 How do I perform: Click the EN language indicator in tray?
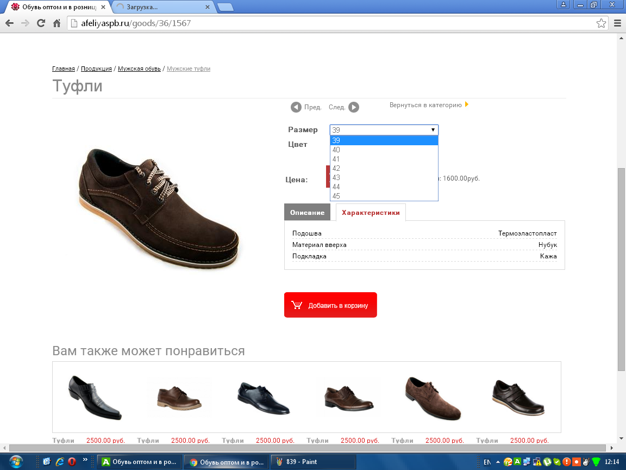point(487,462)
